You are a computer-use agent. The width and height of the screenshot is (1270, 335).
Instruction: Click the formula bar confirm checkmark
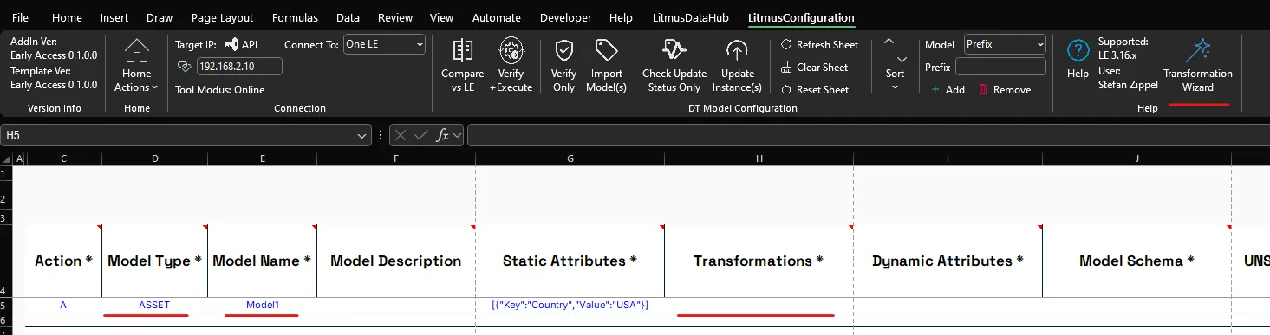[421, 135]
